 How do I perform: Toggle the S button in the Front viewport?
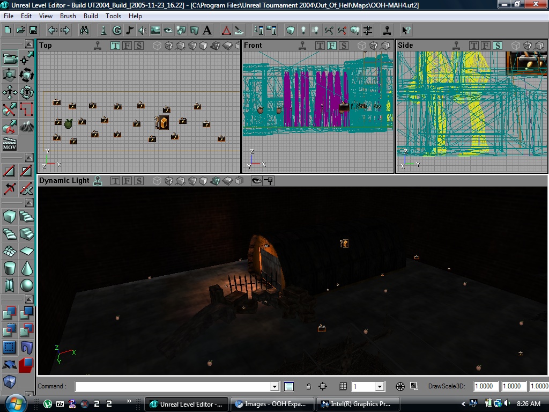(344, 46)
